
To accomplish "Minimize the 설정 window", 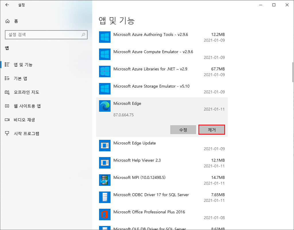I will point(261,5).
